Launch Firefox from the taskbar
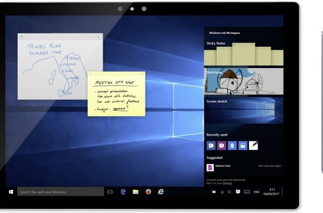The height and width of the screenshot is (213, 323). (148, 192)
